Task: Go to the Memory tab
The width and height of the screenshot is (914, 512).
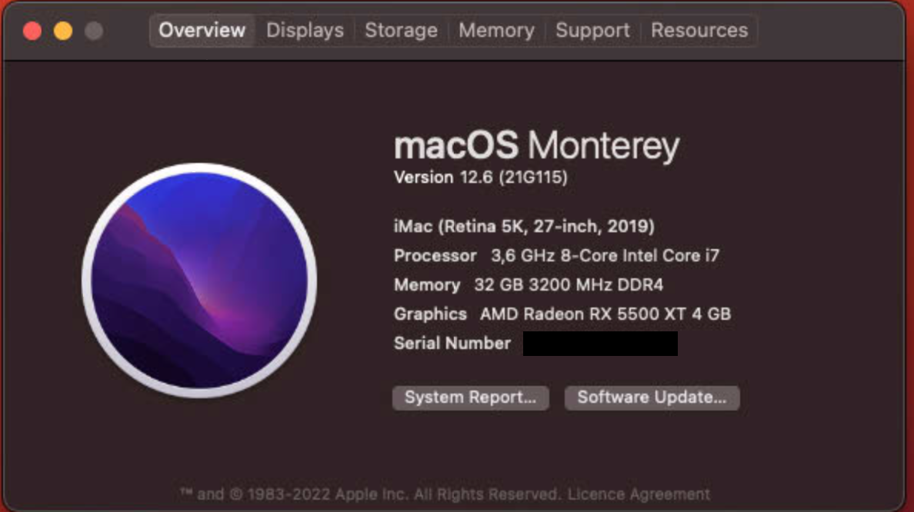Action: [x=496, y=31]
